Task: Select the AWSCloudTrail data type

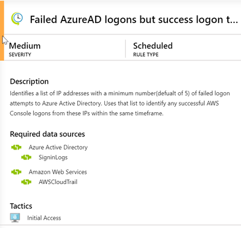Action: pos(58,182)
